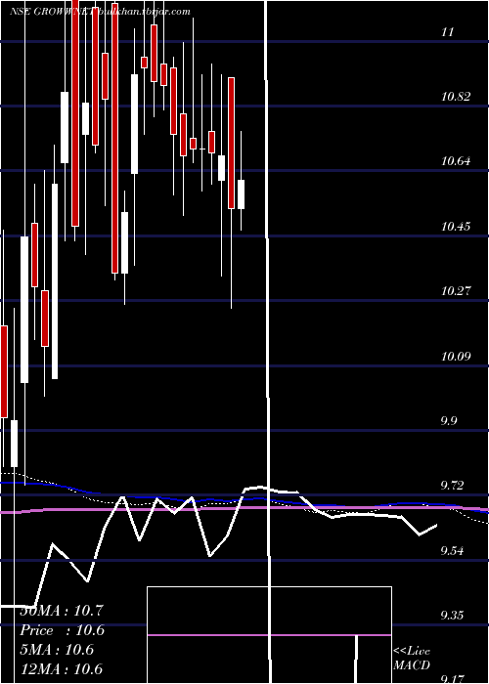Click the 11 price axis label

[448, 32]
